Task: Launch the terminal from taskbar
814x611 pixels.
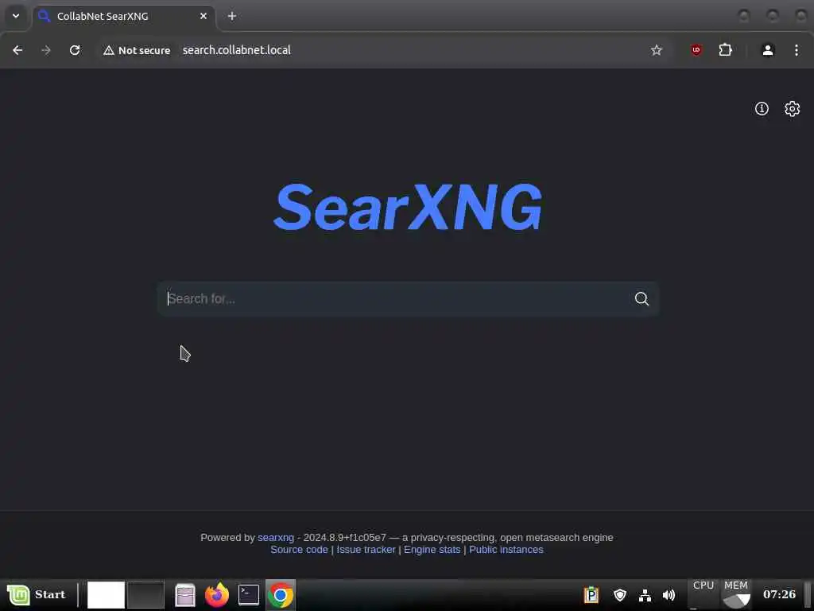Action: (249, 595)
